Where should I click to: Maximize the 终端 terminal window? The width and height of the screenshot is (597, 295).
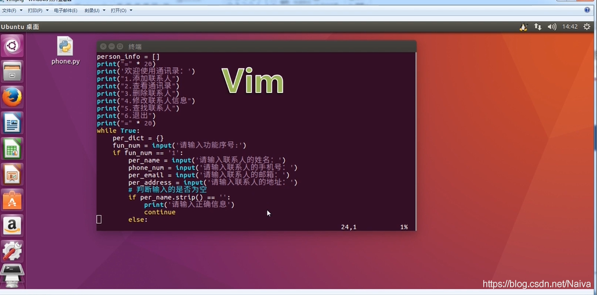[x=120, y=46]
